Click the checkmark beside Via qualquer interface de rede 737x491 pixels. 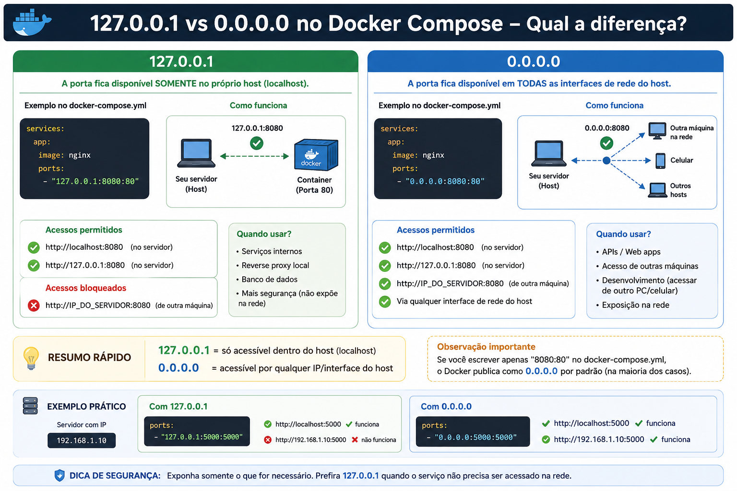point(385,302)
